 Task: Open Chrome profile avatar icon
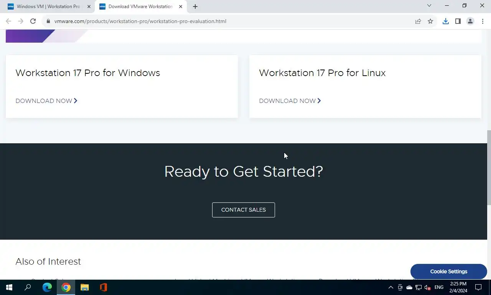coord(470,21)
